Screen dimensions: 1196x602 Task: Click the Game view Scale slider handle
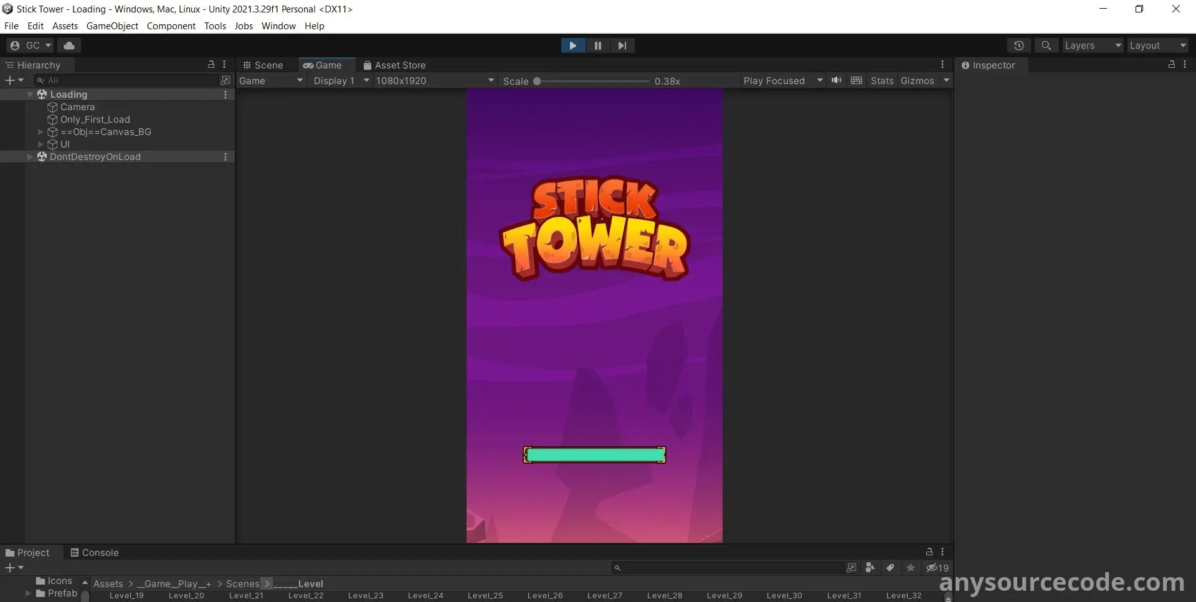point(537,81)
